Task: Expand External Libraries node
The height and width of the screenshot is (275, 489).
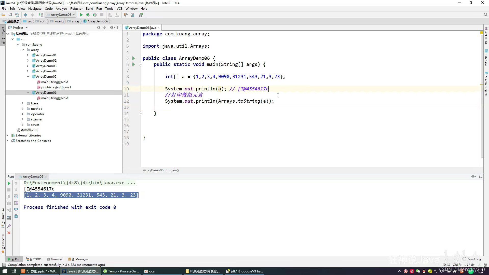Action: pos(7,135)
